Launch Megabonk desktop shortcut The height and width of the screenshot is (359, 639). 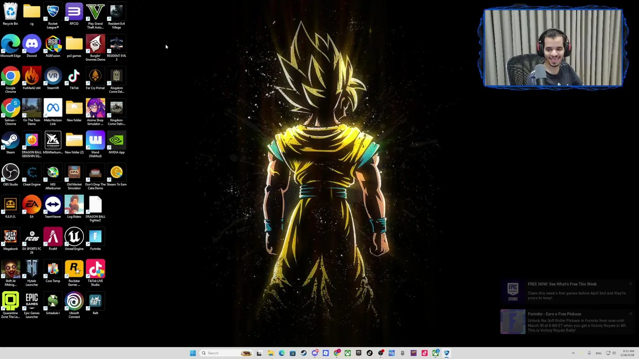click(x=10, y=240)
